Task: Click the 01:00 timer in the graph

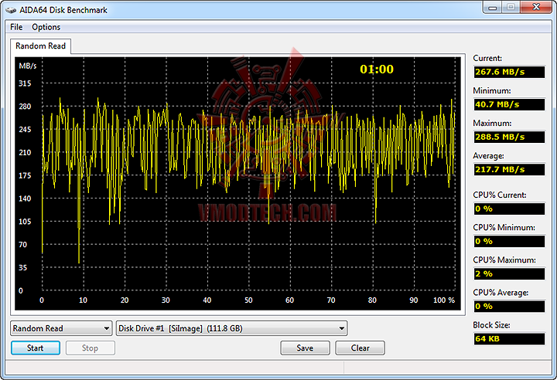Action: (x=377, y=70)
